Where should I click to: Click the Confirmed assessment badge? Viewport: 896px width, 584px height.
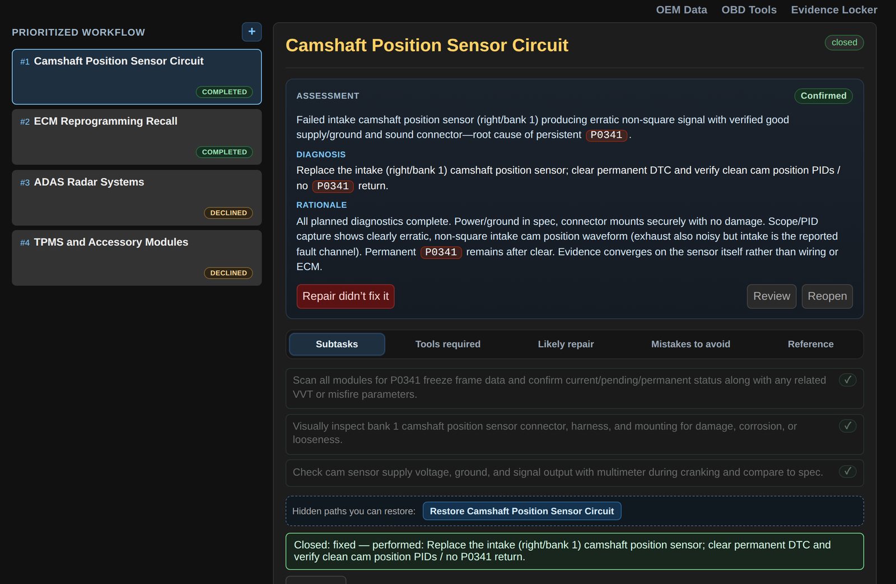point(823,96)
